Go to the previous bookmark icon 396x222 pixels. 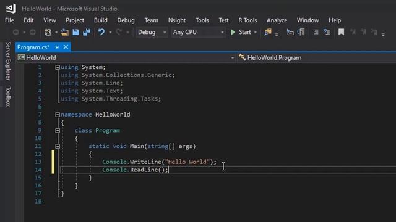click(353, 32)
